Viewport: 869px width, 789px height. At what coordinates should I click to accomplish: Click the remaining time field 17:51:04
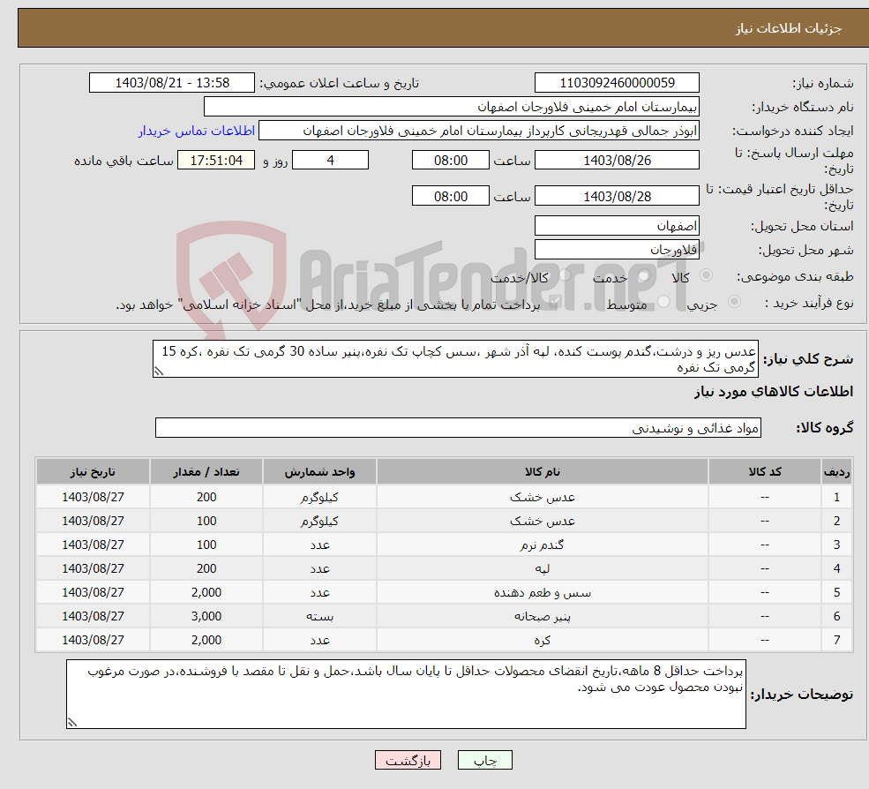point(216,161)
